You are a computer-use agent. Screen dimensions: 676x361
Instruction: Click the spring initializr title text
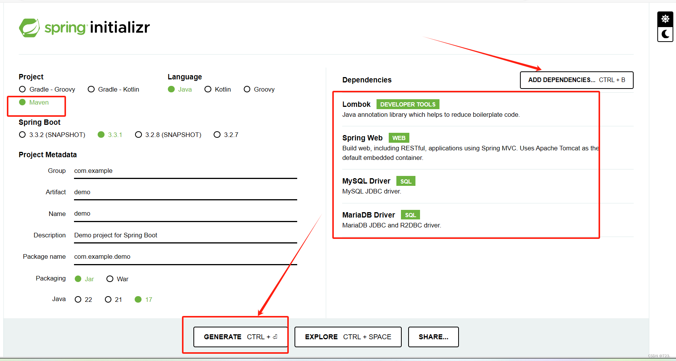pyautogui.click(x=97, y=27)
